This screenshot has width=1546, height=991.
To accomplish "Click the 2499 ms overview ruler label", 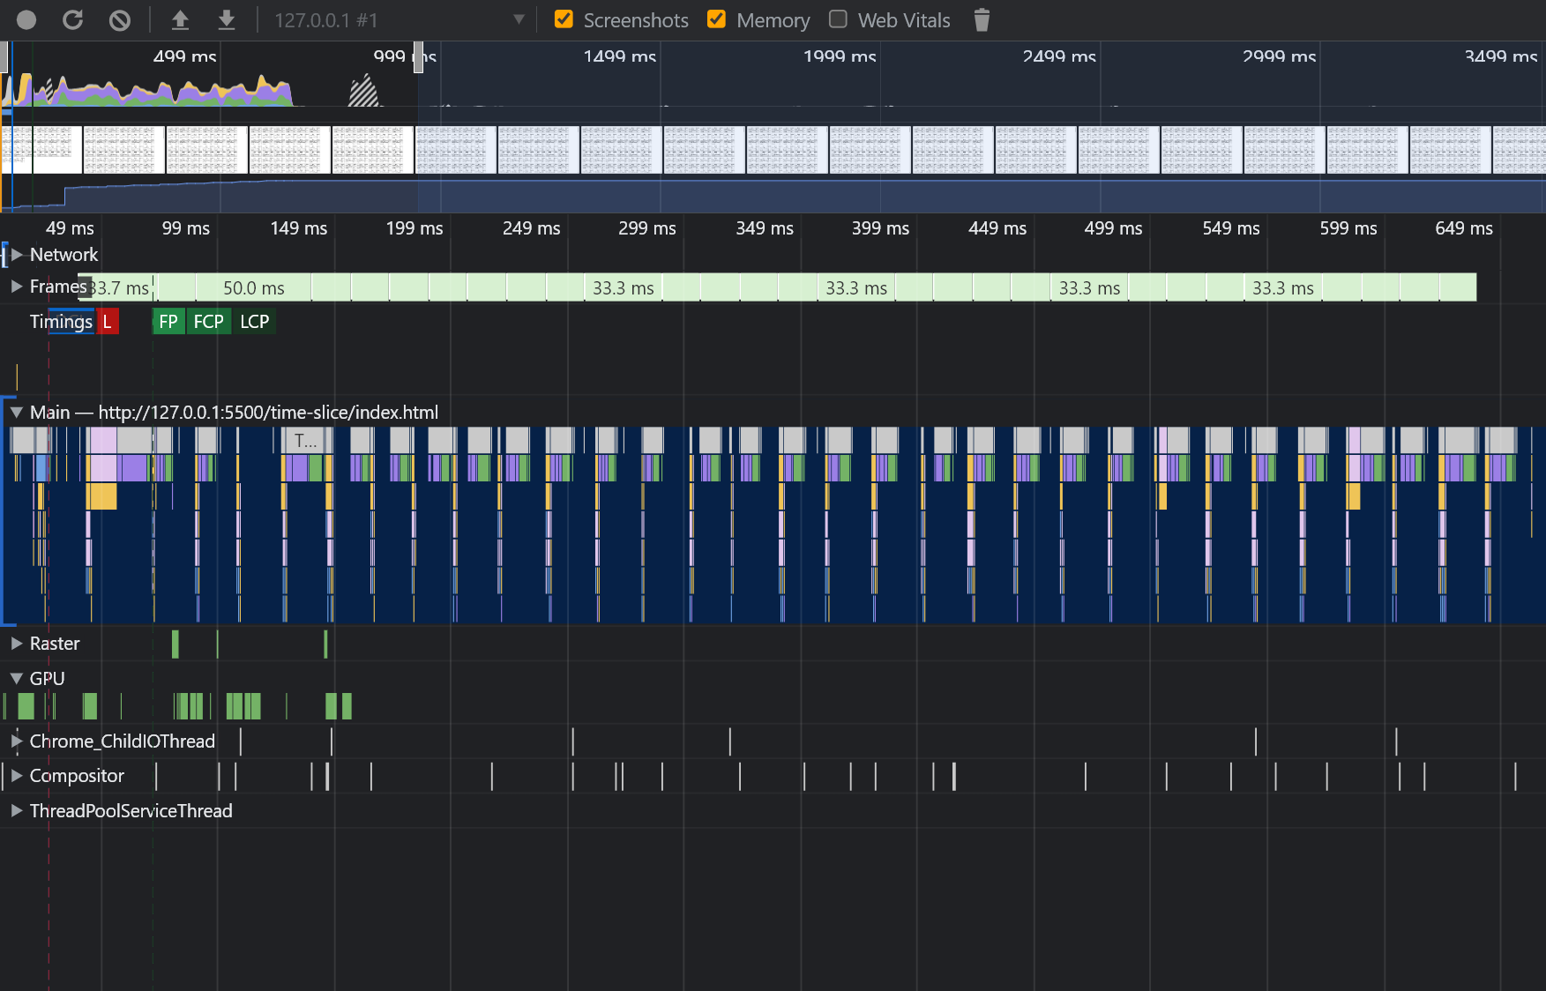I will pos(1059,56).
